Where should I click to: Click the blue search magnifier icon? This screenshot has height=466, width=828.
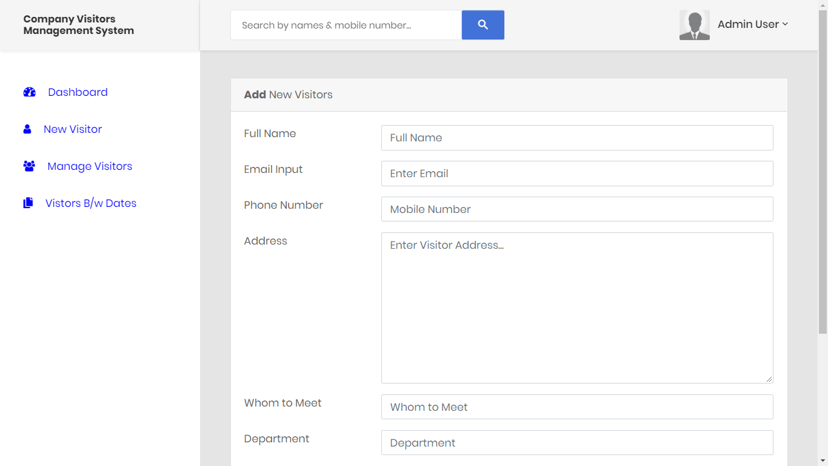(482, 25)
